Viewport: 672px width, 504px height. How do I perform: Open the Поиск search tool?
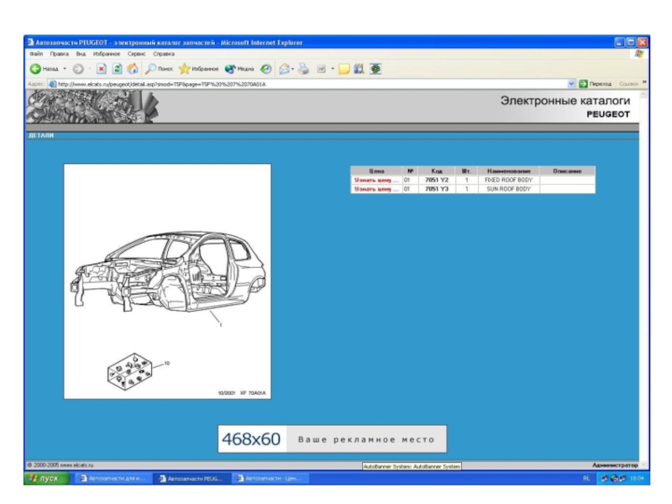pyautogui.click(x=159, y=69)
